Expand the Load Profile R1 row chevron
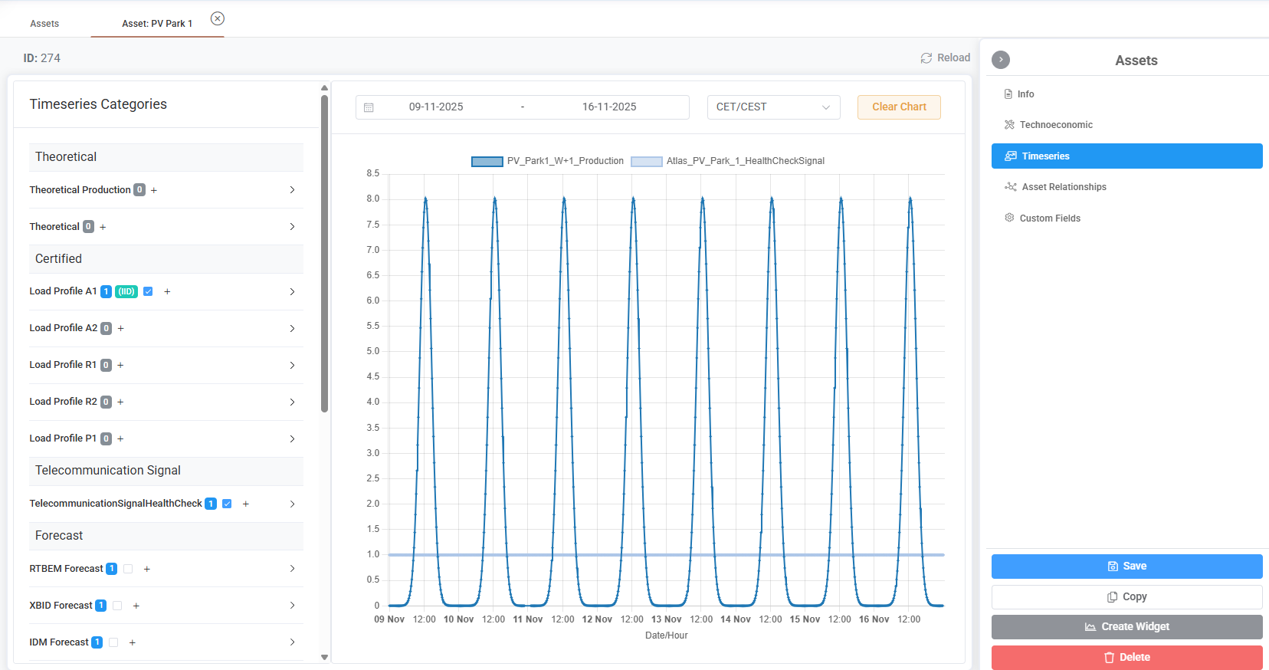1269x670 pixels. pyautogui.click(x=292, y=365)
